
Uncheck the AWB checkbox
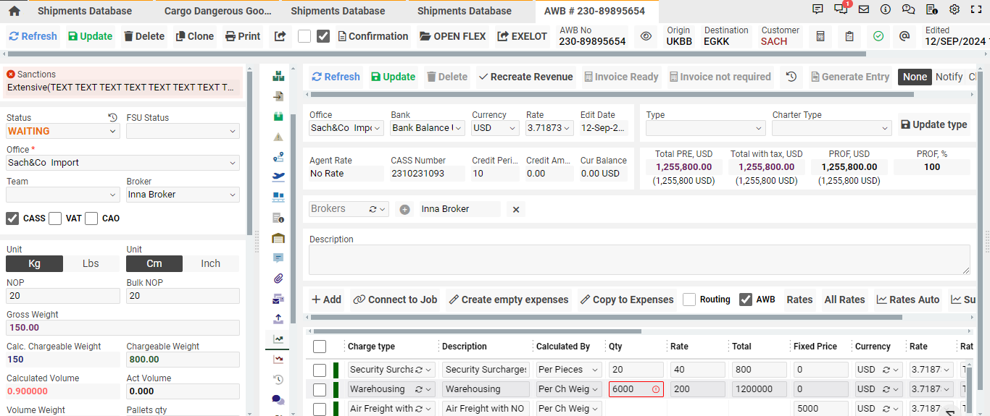point(746,300)
